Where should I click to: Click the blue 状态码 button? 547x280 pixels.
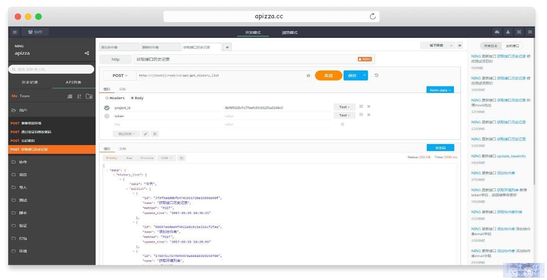pyautogui.click(x=440, y=148)
